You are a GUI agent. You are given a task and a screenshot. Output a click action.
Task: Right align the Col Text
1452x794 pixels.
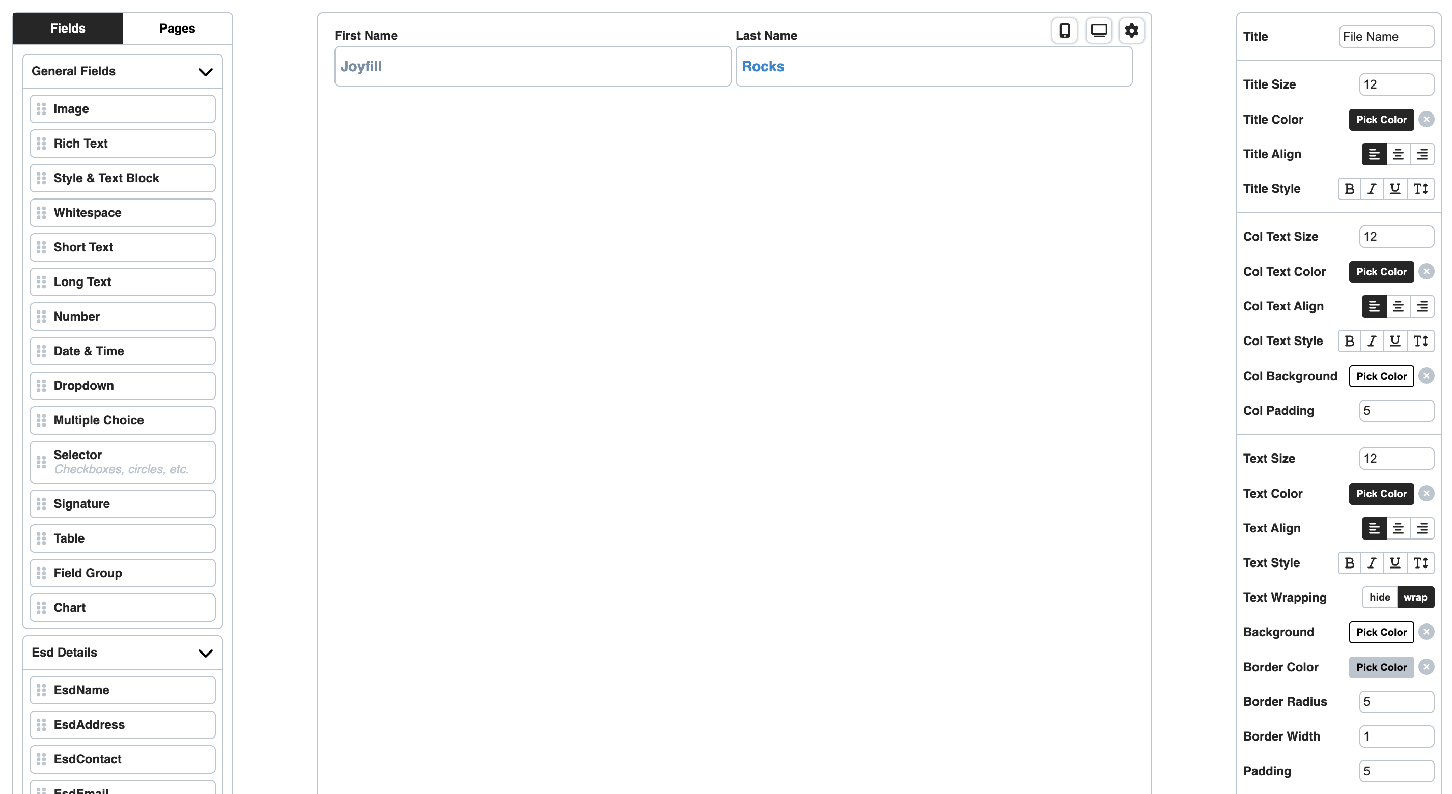coord(1422,306)
